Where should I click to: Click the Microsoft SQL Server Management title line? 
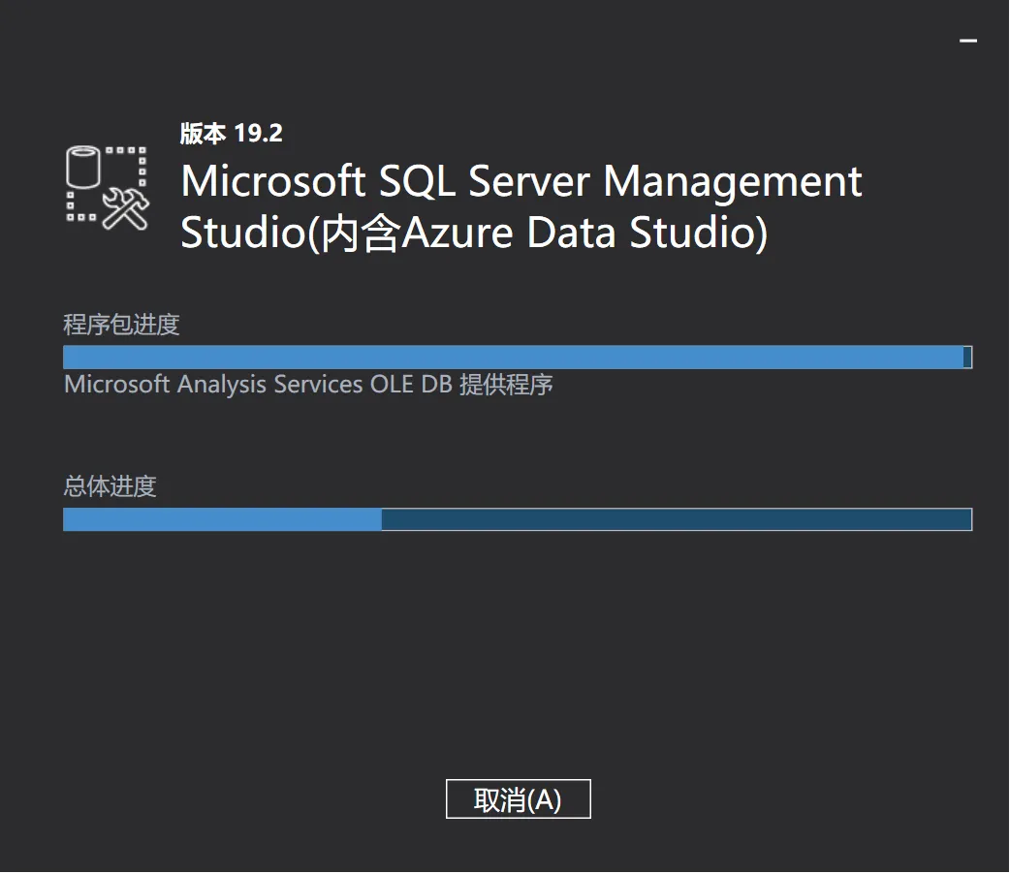pos(521,182)
